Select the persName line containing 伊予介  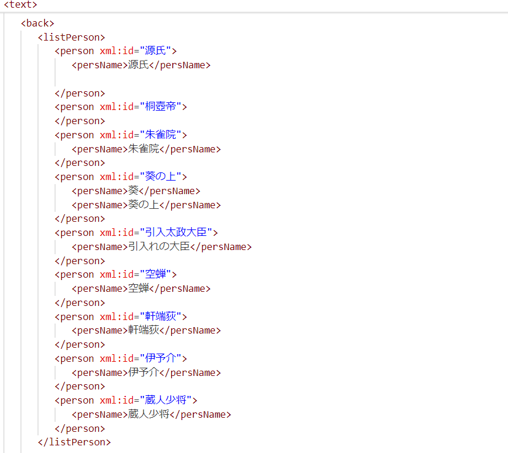click(146, 372)
